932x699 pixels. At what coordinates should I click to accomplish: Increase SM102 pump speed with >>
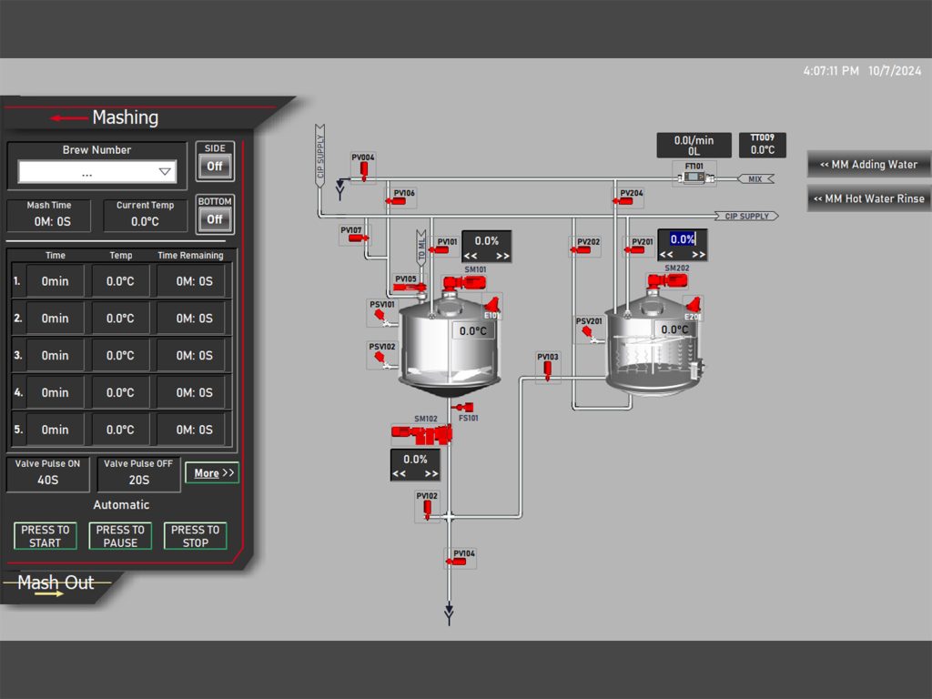[431, 473]
